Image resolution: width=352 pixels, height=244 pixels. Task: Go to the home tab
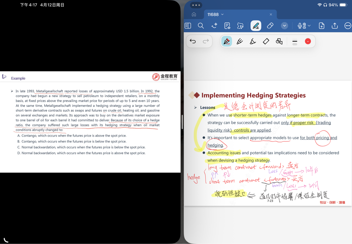tap(194, 14)
